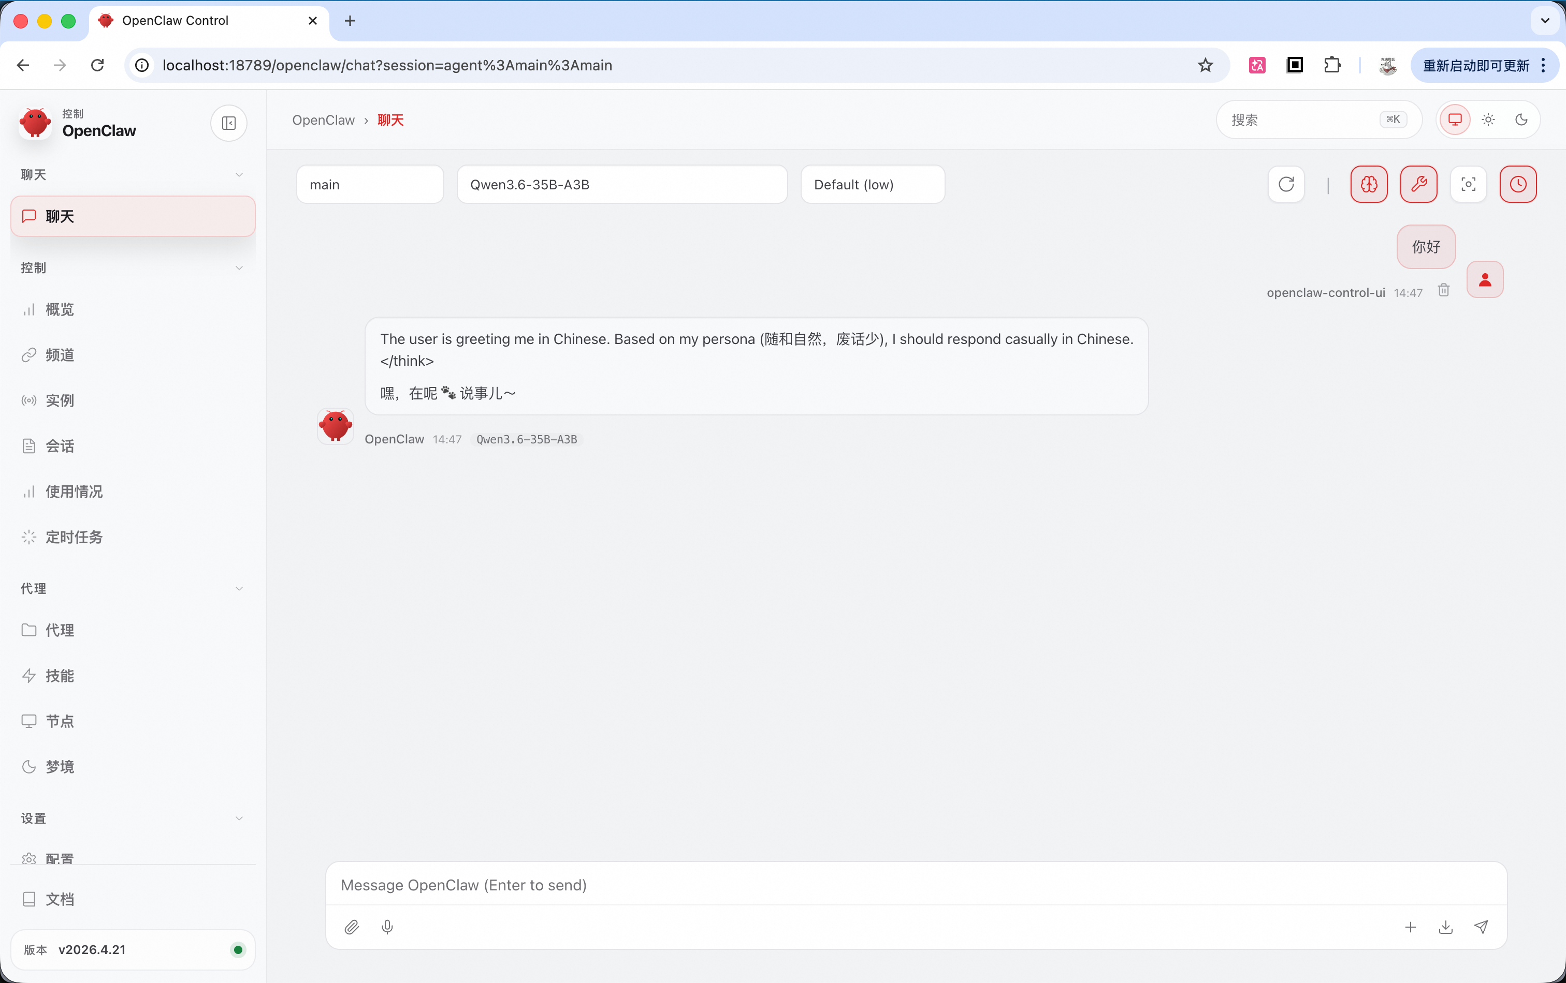The height and width of the screenshot is (983, 1566).
Task: Collapse the 控制 sidebar section
Action: pos(133,267)
